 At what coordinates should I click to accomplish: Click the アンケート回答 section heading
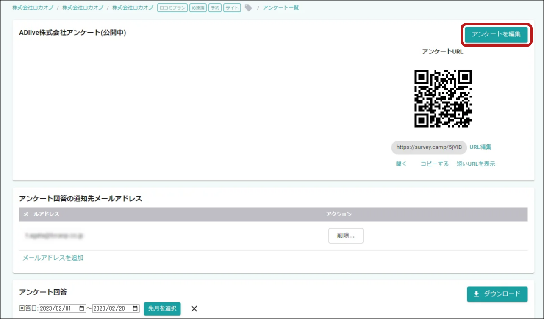pyautogui.click(x=43, y=292)
